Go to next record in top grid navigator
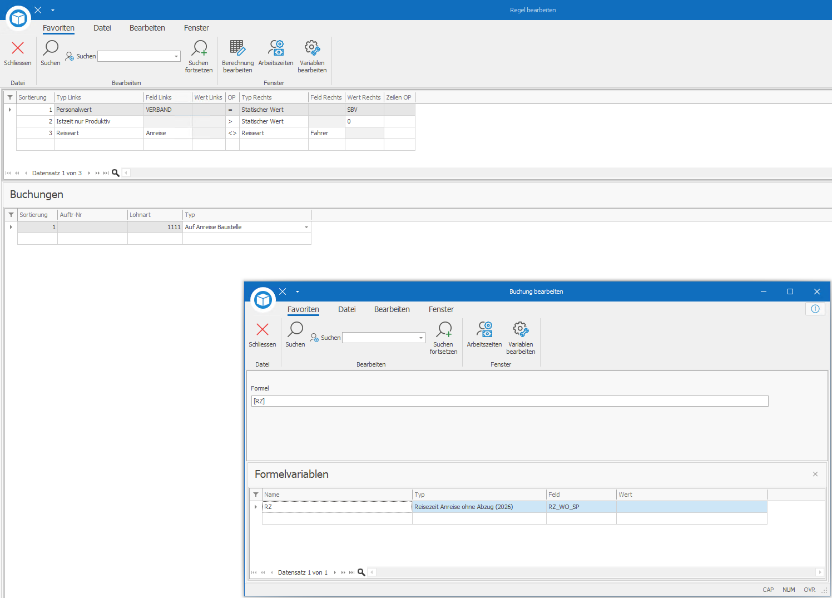Screen dimensions: 832x598 click(89, 173)
